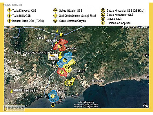Select the number 12 badge in the legend
The width and height of the screenshot is (153, 115).
pyautogui.click(x=55, y=21)
